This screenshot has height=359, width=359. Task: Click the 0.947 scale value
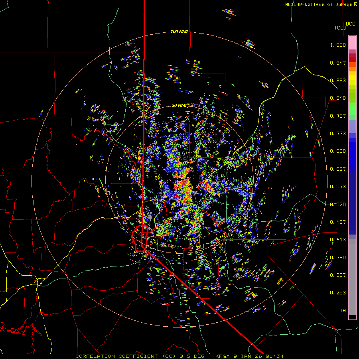point(338,63)
